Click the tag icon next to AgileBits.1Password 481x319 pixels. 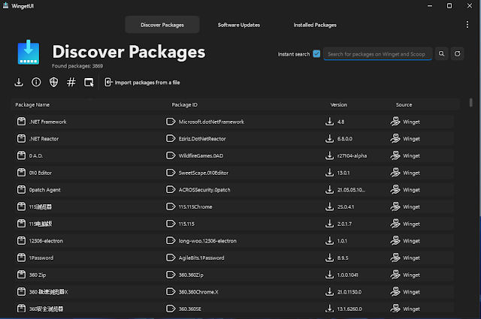(171, 257)
